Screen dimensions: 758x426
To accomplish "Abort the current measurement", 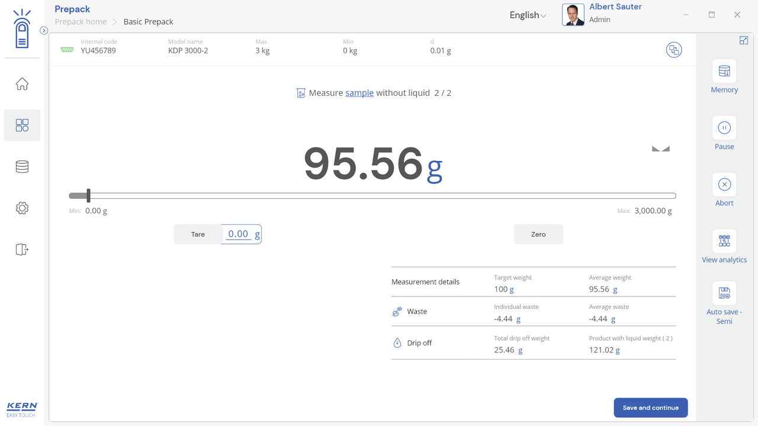I will point(724,185).
